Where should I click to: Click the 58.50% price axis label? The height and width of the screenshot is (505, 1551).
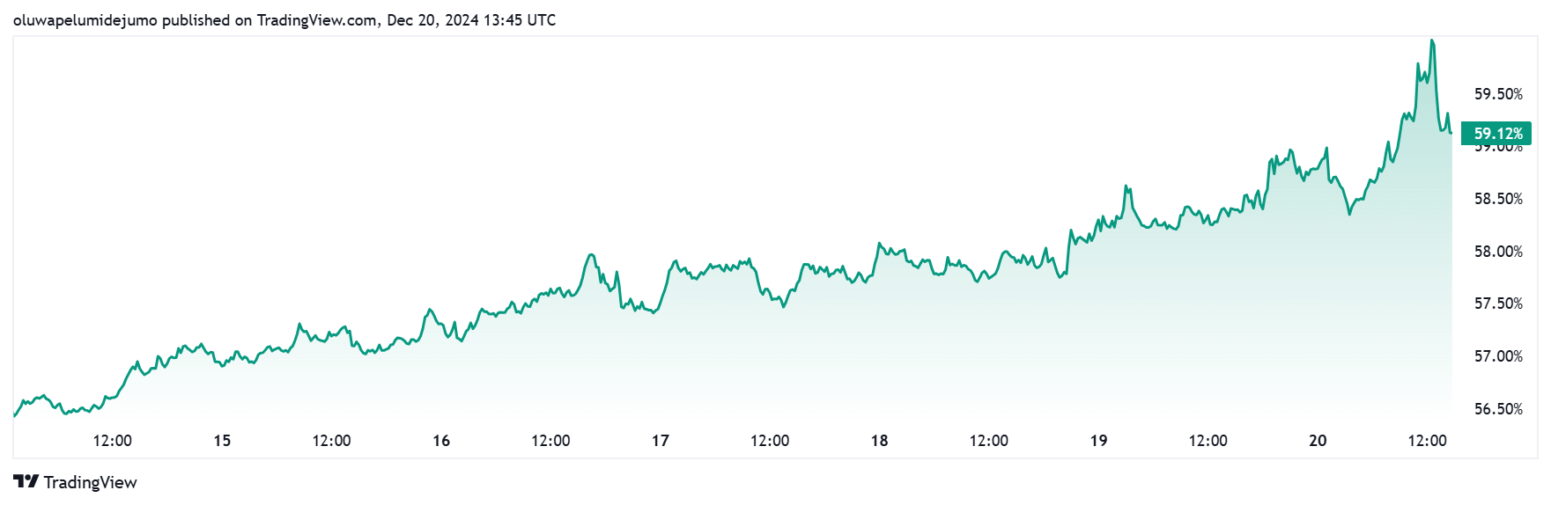(1498, 199)
